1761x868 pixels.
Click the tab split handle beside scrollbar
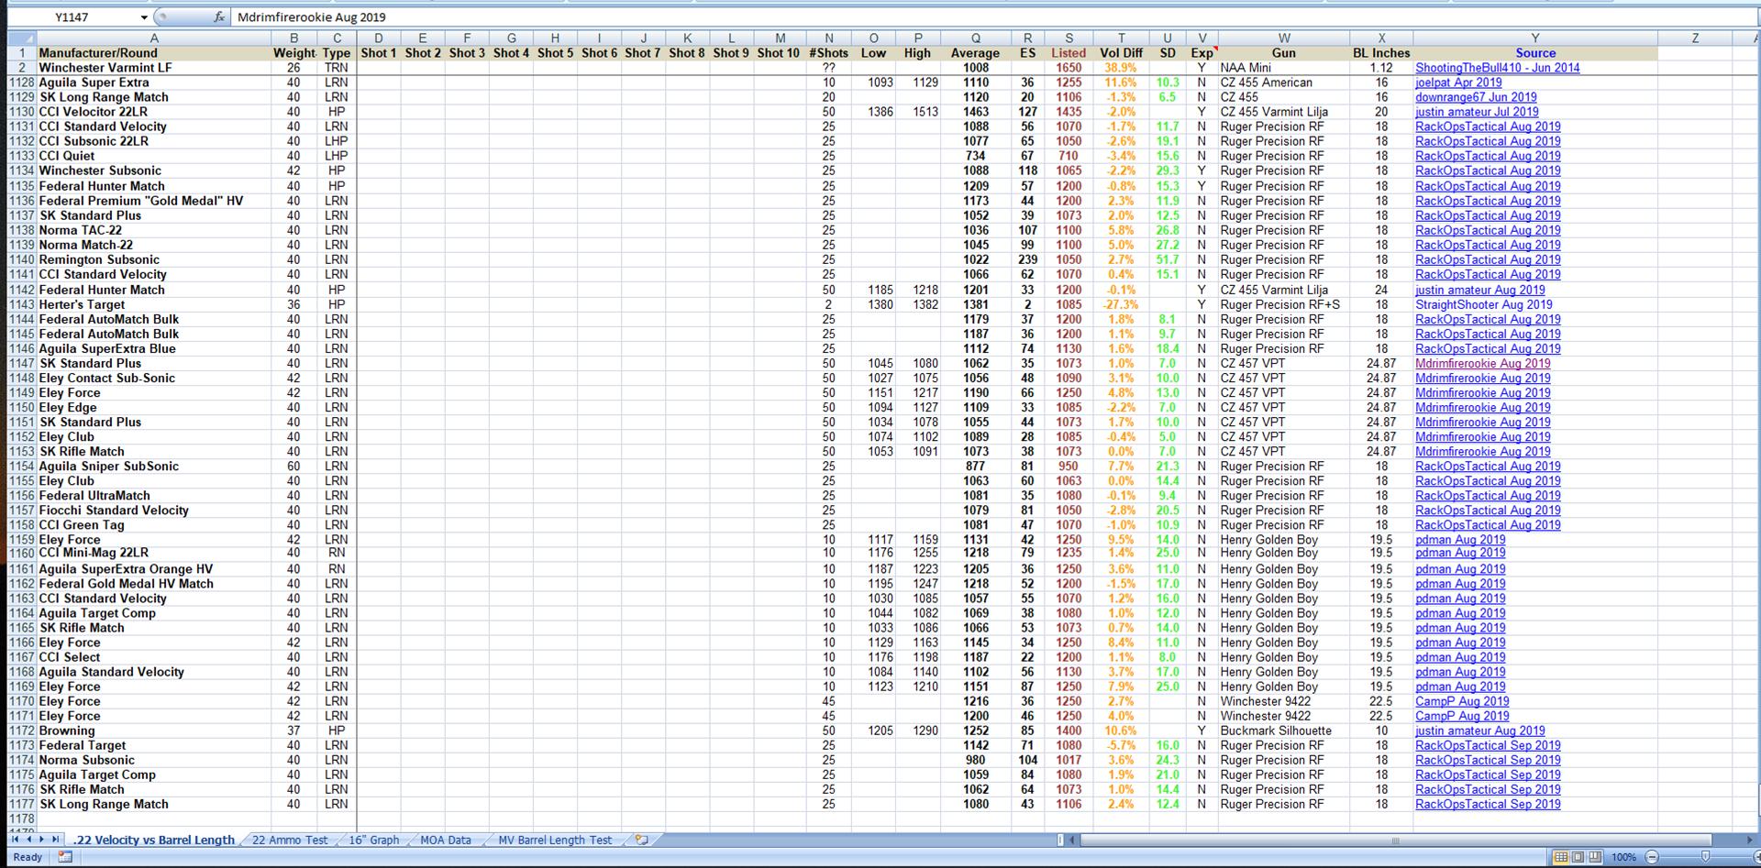[x=1060, y=840]
